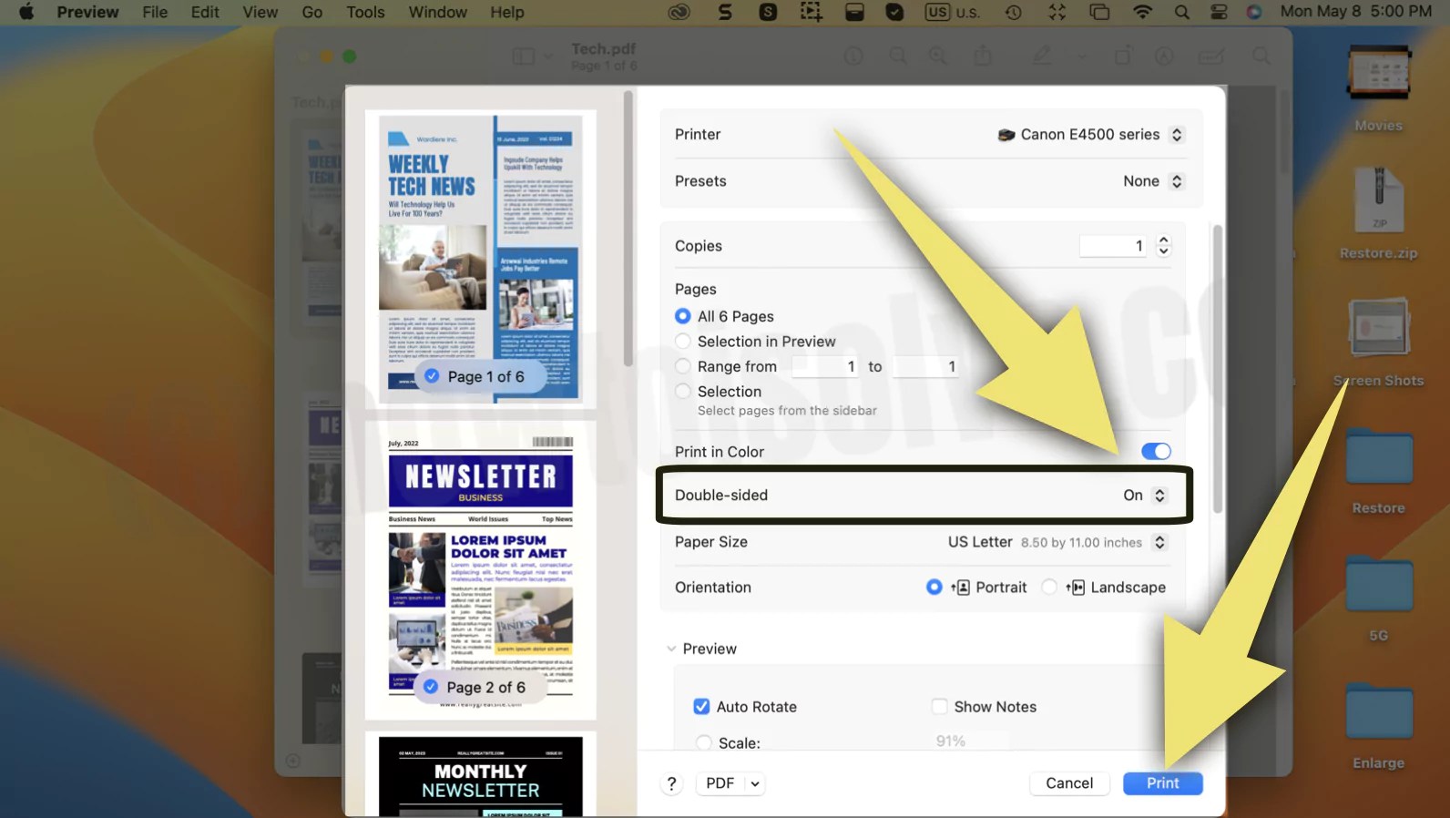Toggle the Page 2 of 6 checkmark
The width and height of the screenshot is (1450, 818).
tap(431, 687)
